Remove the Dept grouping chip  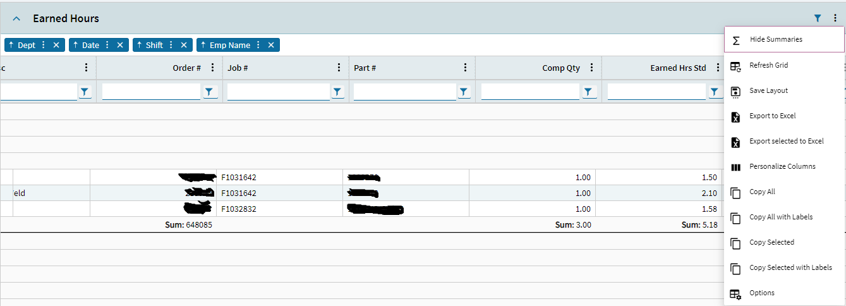click(x=56, y=45)
